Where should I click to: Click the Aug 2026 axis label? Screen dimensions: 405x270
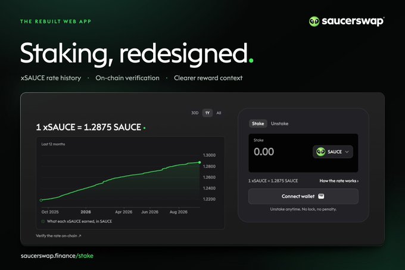point(178,212)
